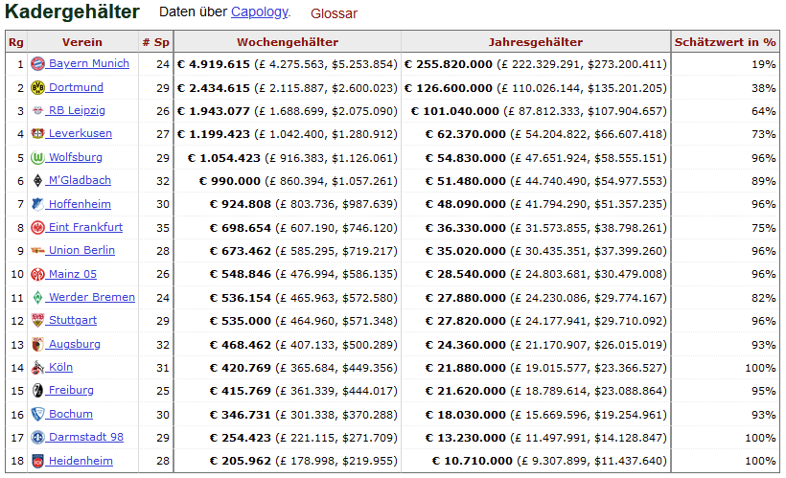Click the Freiburg crest icon
The height and width of the screenshot is (478, 786).
tap(37, 390)
